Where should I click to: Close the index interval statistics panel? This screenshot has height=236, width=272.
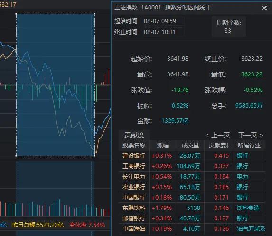coord(264,8)
